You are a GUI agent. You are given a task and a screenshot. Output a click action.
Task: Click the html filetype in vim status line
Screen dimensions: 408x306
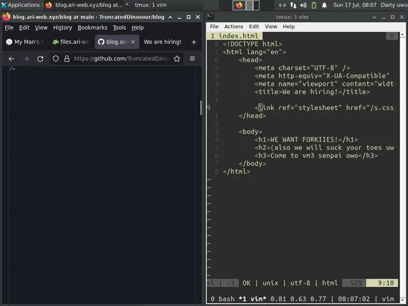(x=330, y=283)
